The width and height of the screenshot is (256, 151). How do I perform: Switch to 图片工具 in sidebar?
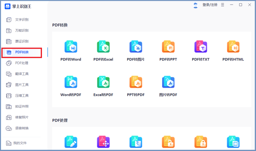(x=22, y=85)
